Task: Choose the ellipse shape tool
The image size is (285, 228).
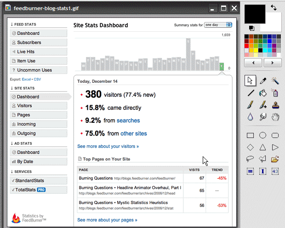Action: [x=262, y=135]
